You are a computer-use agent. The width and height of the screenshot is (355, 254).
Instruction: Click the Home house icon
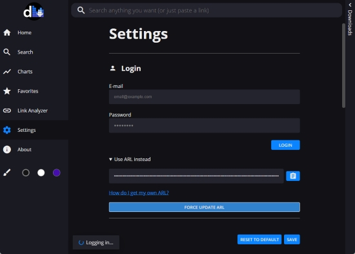tap(7, 32)
